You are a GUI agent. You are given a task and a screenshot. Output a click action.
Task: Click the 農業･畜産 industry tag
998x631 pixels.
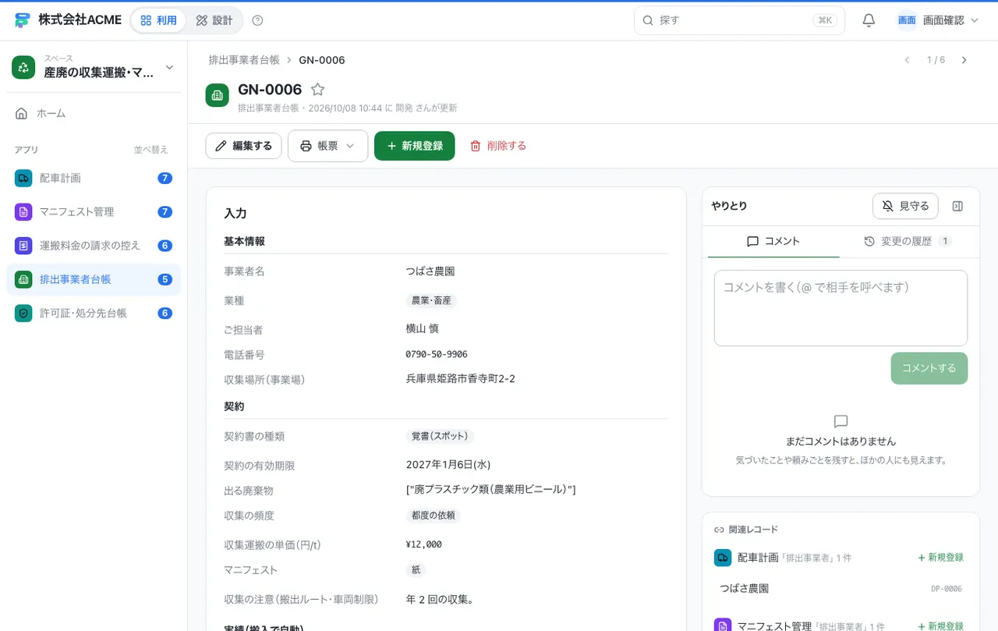tap(430, 300)
